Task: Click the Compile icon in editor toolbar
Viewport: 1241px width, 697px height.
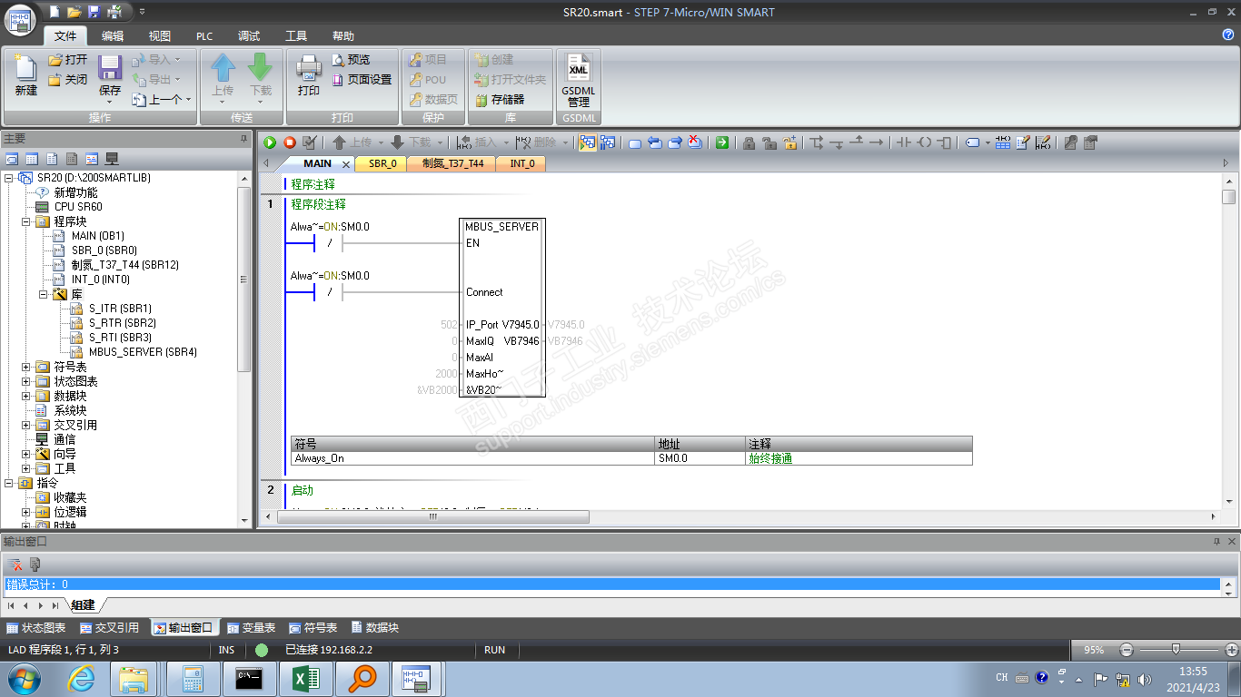Action: 310,142
